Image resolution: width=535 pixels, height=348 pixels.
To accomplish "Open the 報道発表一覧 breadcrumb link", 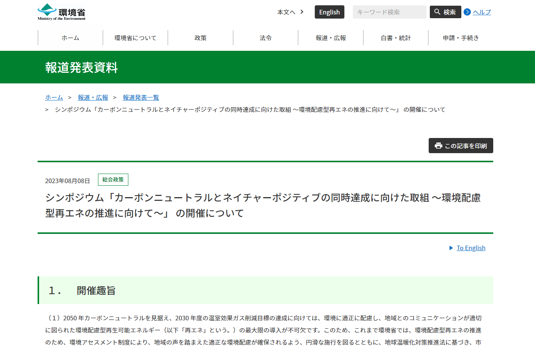I will (141, 97).
